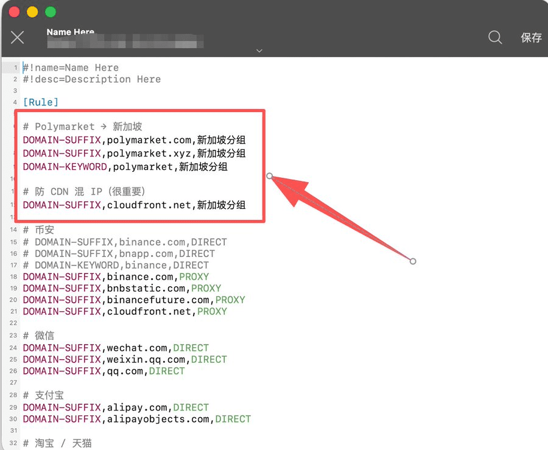The image size is (548, 450).
Task: Click the X close editor icon
Action: (17, 37)
